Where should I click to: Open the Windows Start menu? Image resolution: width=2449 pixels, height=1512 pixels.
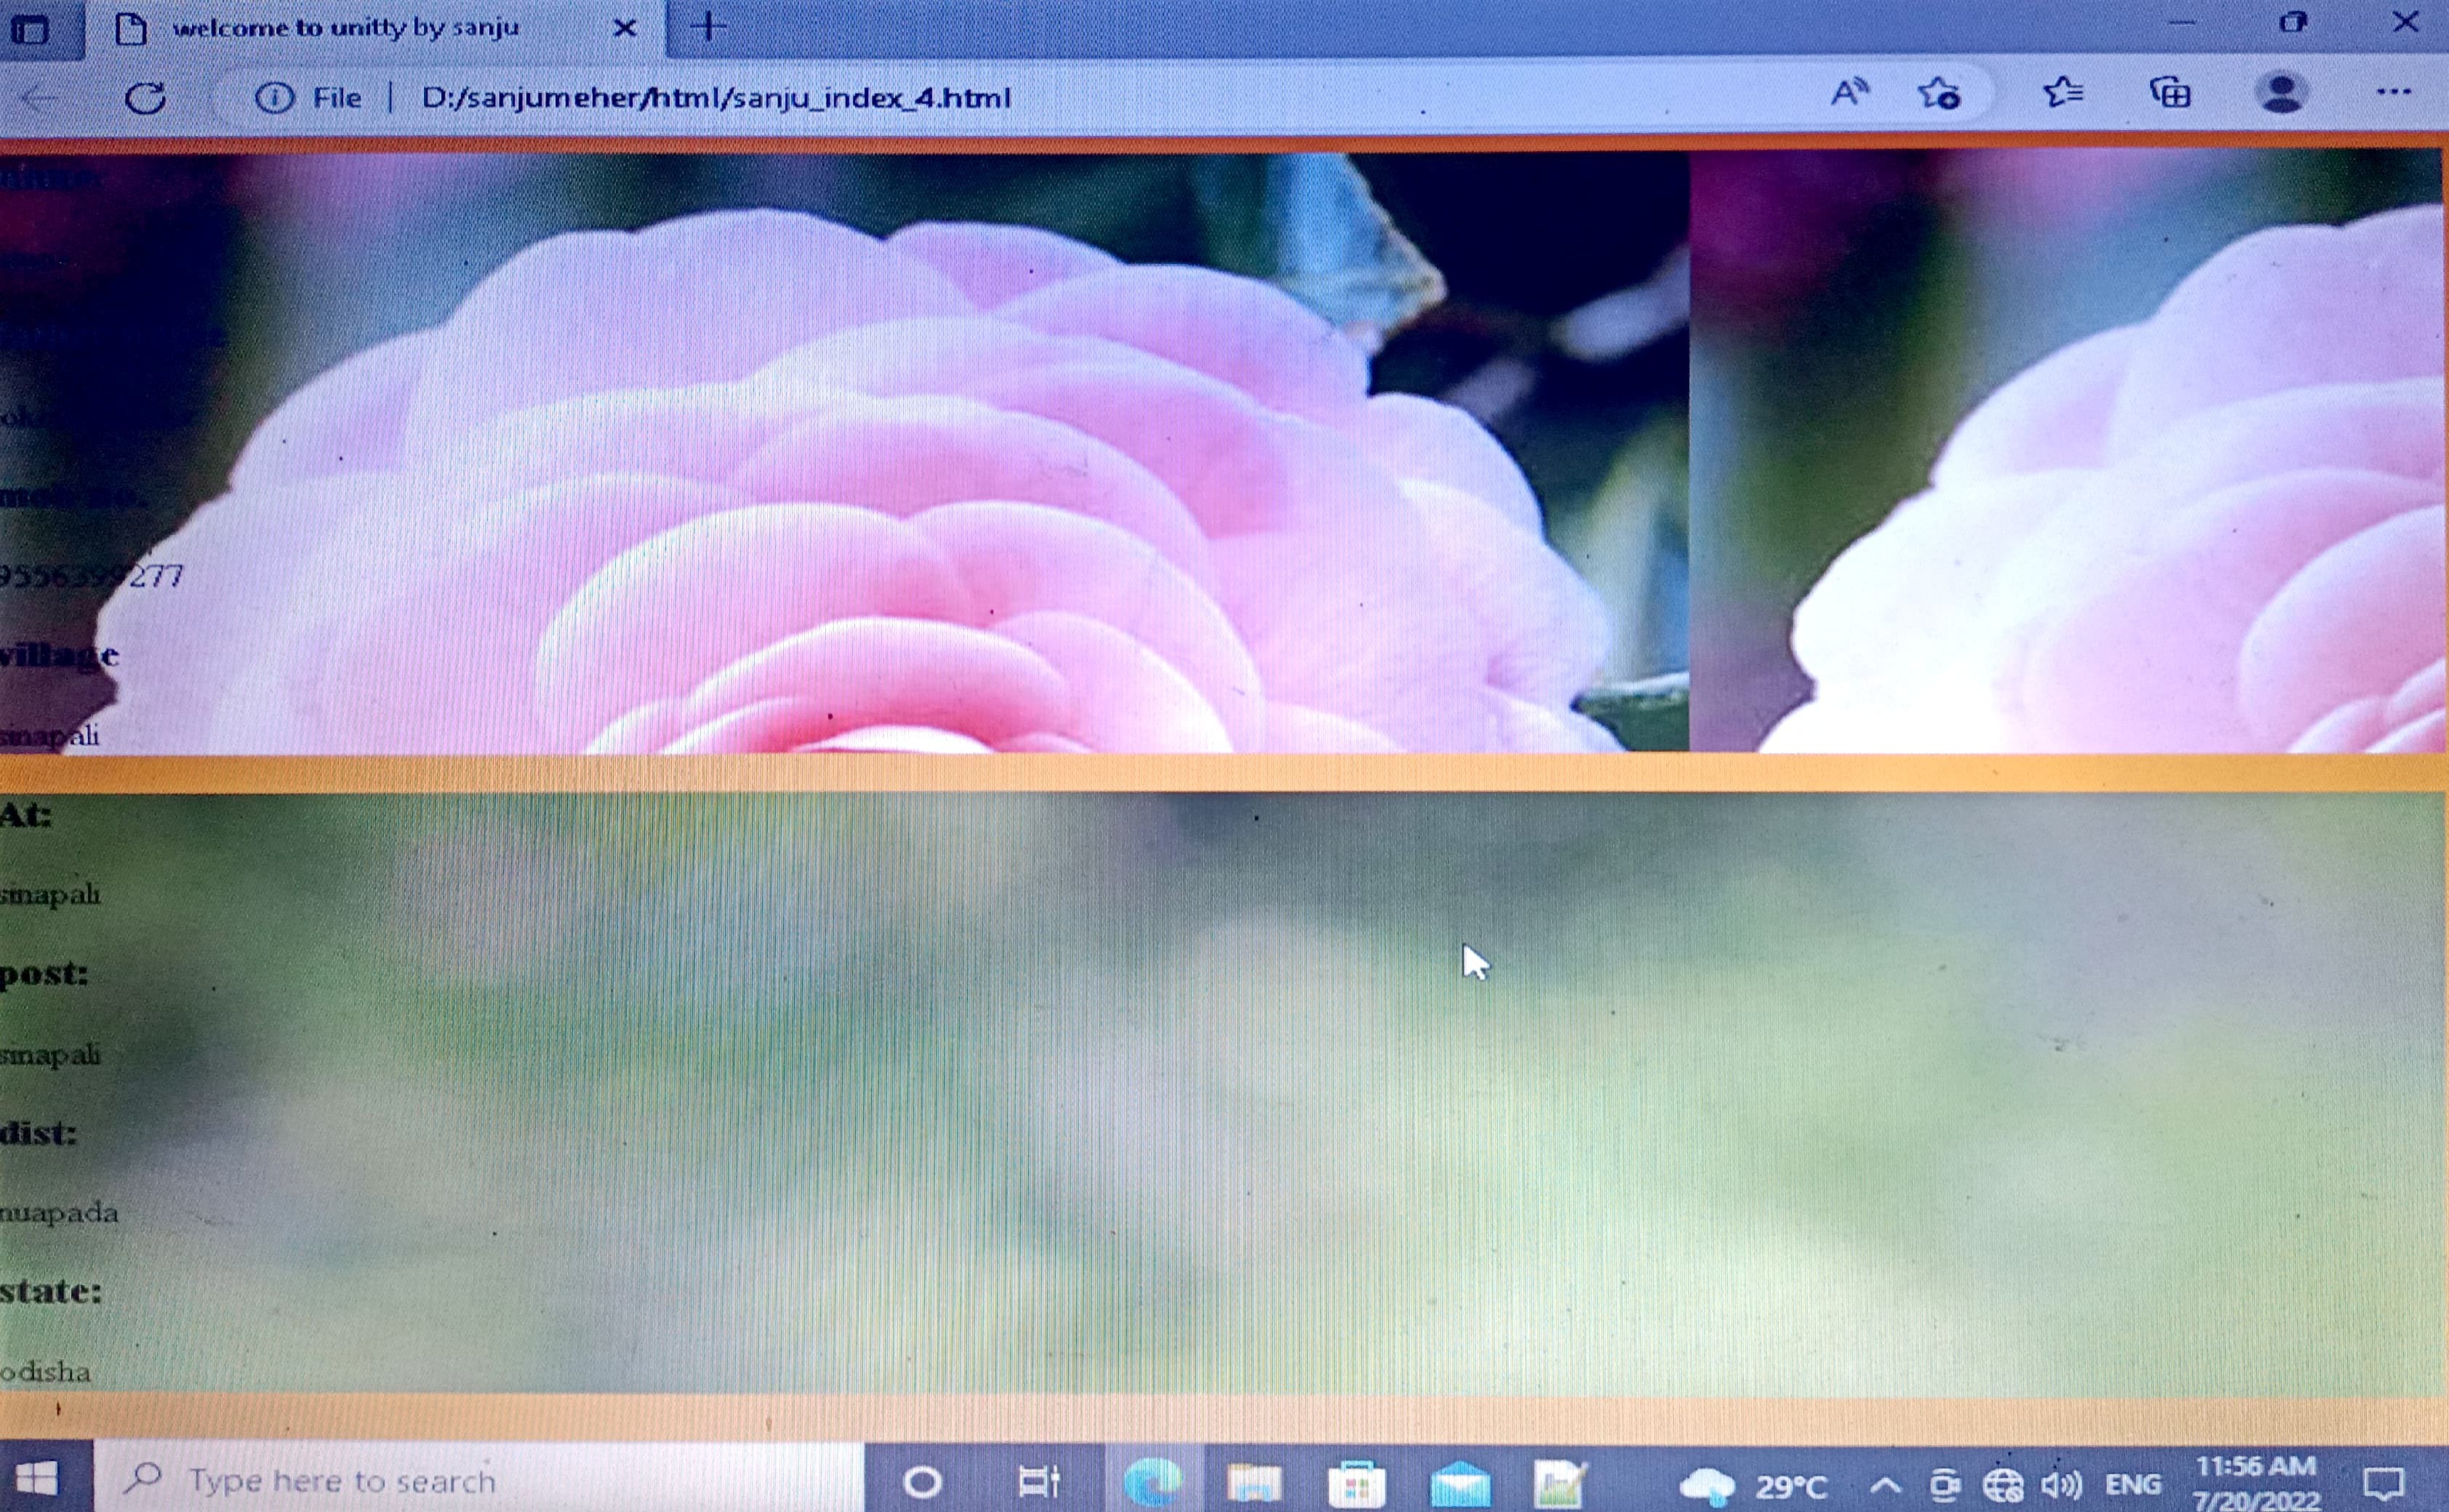38,1478
